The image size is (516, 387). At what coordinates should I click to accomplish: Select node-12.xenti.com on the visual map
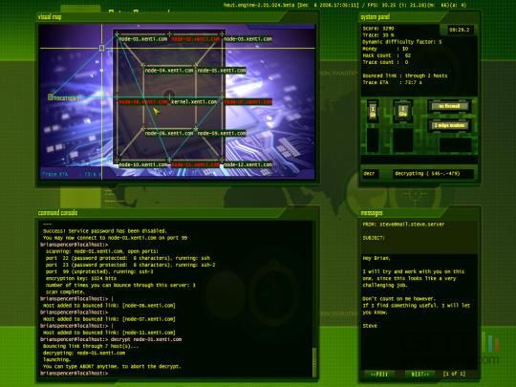(x=247, y=164)
